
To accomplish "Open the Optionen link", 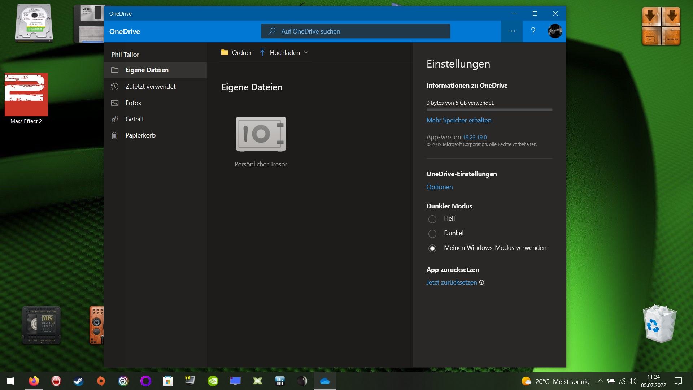I will (x=439, y=187).
